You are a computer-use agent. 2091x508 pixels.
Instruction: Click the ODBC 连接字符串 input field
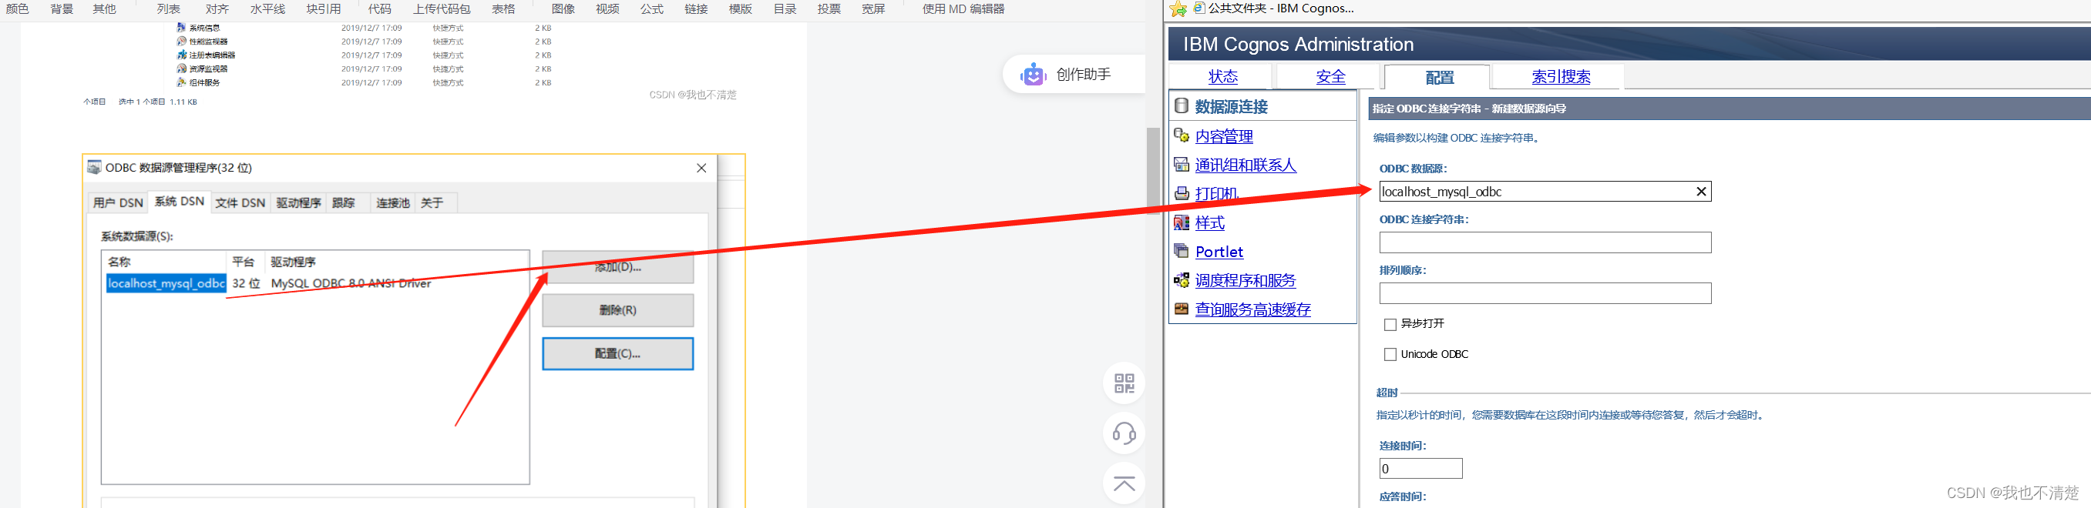(1545, 242)
